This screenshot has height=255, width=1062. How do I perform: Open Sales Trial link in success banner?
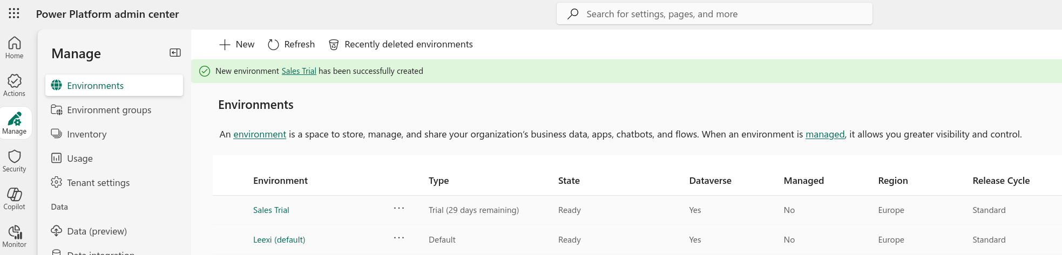click(299, 71)
